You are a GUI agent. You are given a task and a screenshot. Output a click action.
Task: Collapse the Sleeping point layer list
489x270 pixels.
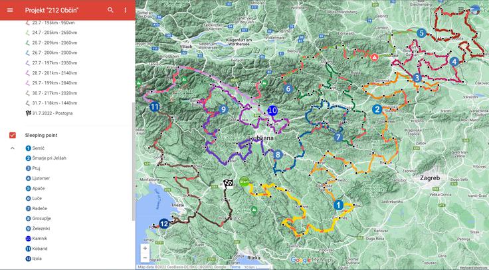coord(13,148)
